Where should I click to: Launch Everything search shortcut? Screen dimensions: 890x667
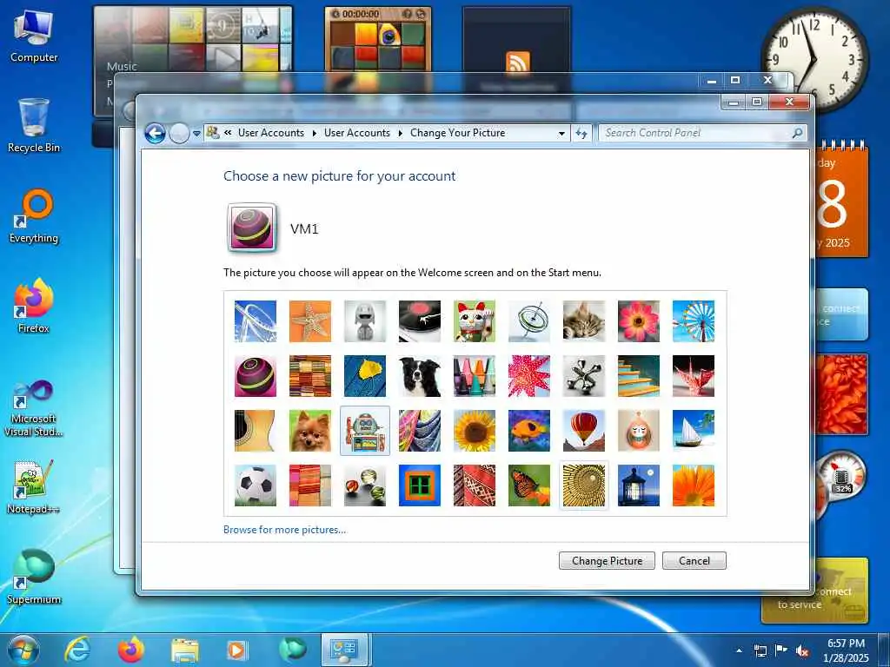click(x=34, y=216)
